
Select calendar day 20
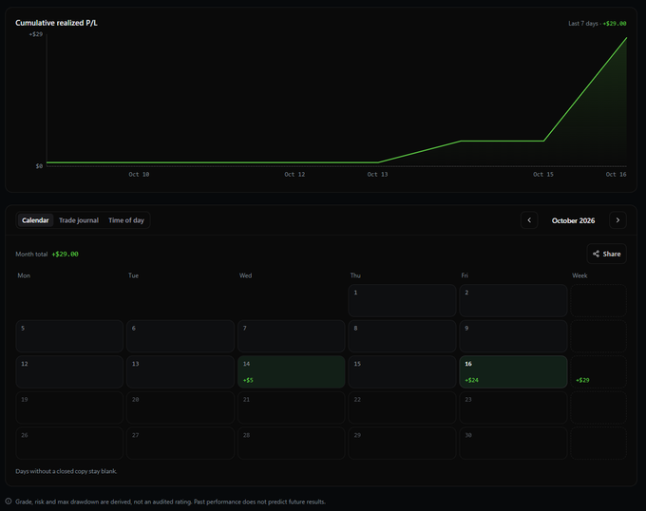180,407
